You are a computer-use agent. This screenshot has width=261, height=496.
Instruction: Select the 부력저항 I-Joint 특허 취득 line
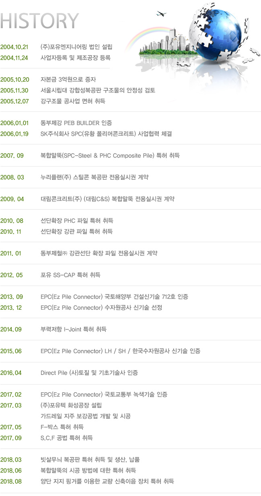pos(74,329)
